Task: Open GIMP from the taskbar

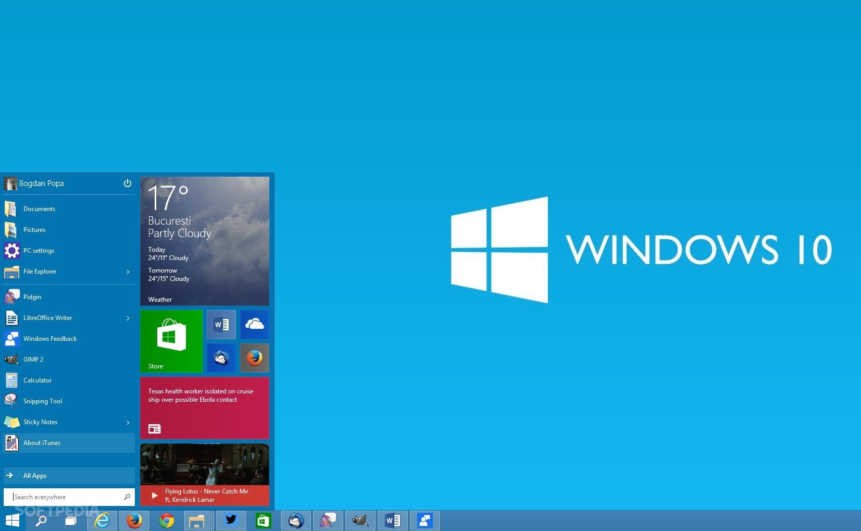Action: point(360,520)
